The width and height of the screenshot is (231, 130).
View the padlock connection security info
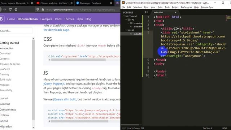tap(43, 9)
